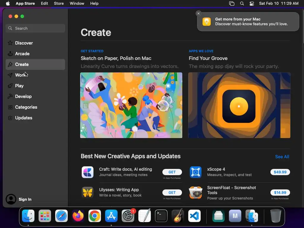The width and height of the screenshot is (304, 228).
Task: Open the Store menu
Action: (59, 4)
